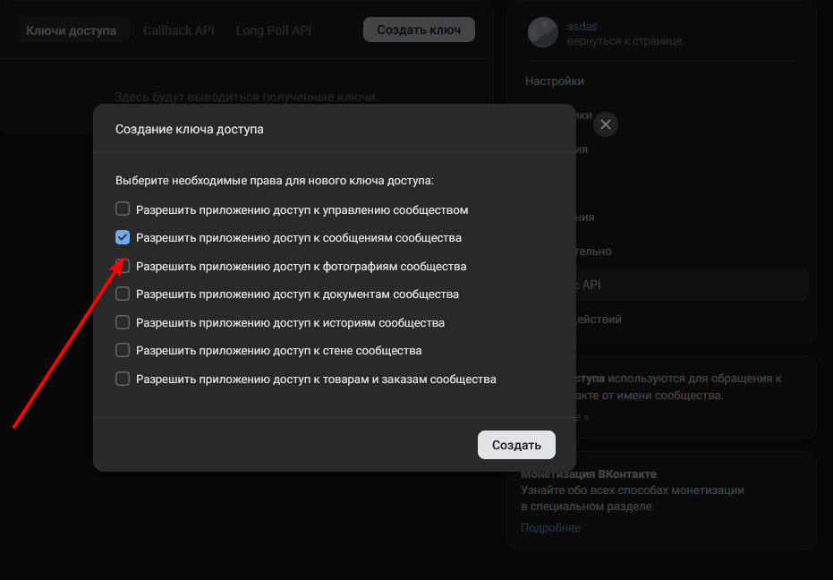Allow app access to community photos
The width and height of the screenshot is (833, 580).
pos(123,266)
